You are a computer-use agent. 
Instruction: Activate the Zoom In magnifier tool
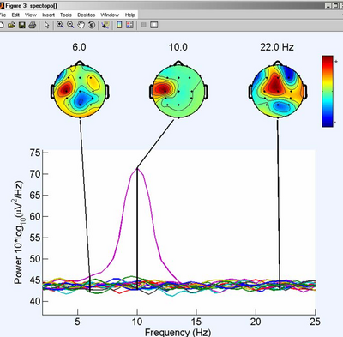click(60, 25)
